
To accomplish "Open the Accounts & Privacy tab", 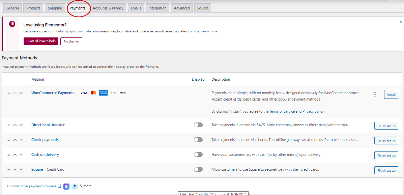I will tap(108, 8).
